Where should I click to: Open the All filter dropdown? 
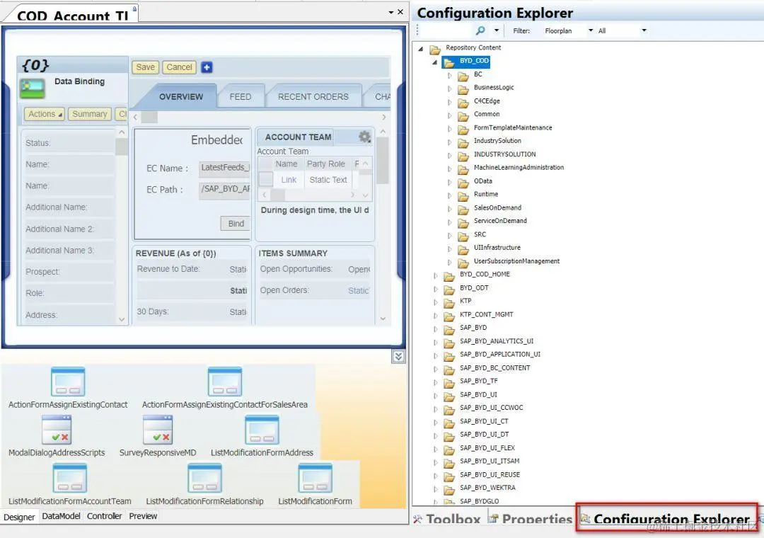pos(644,30)
